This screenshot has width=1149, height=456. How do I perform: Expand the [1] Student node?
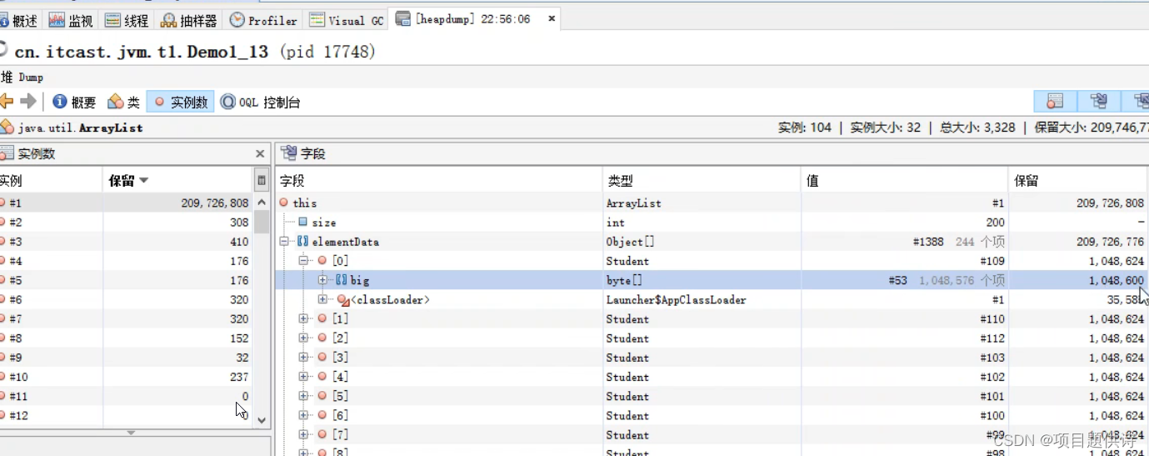pos(304,318)
